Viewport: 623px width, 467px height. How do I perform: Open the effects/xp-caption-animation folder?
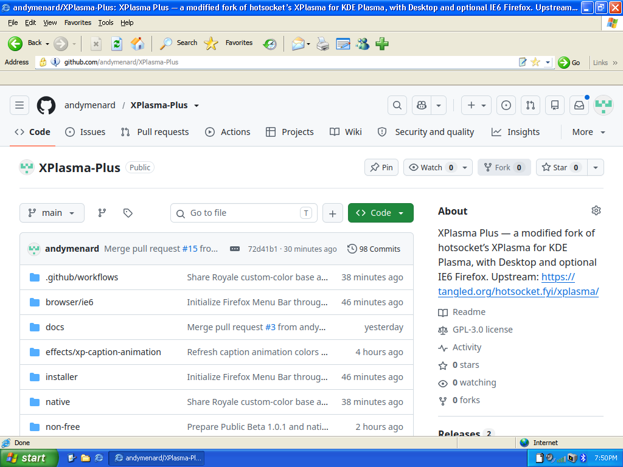(x=103, y=352)
